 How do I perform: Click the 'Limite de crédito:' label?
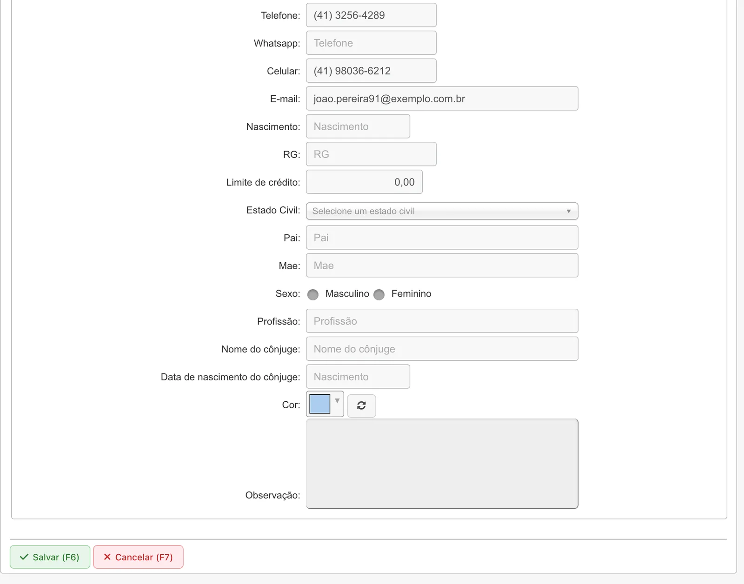pos(263,182)
